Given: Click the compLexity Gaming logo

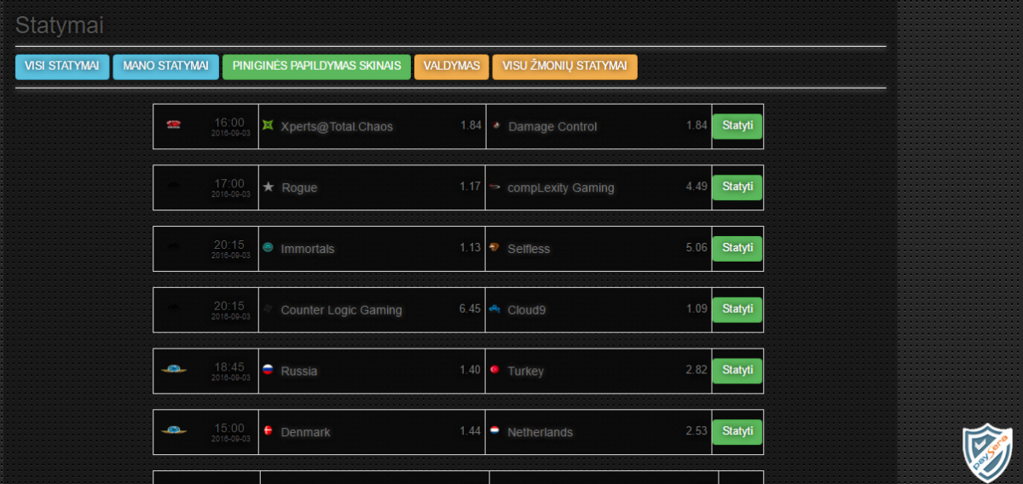Looking at the screenshot, I should coord(494,187).
